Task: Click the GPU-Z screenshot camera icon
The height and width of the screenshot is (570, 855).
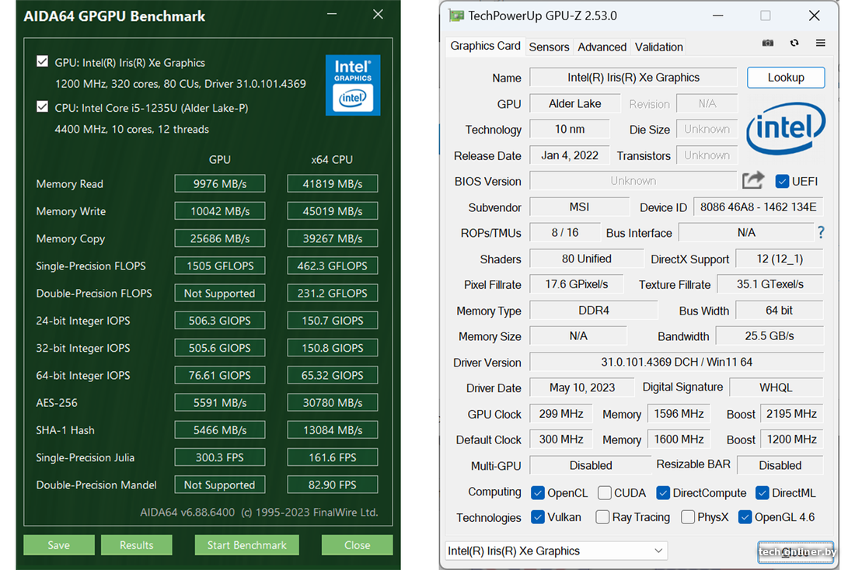Action: [767, 43]
